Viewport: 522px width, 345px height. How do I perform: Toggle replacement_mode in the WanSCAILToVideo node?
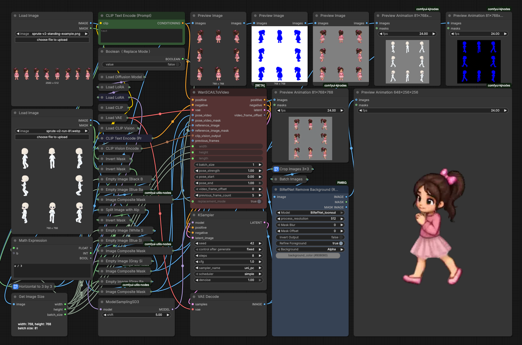click(228, 201)
